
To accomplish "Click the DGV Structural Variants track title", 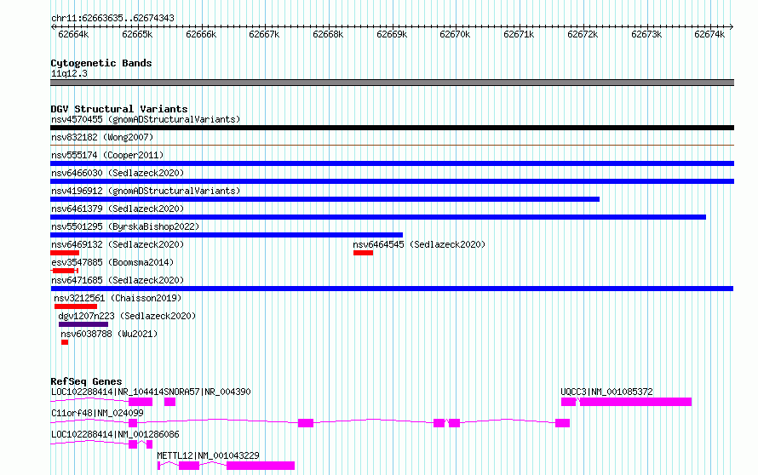I will (119, 109).
